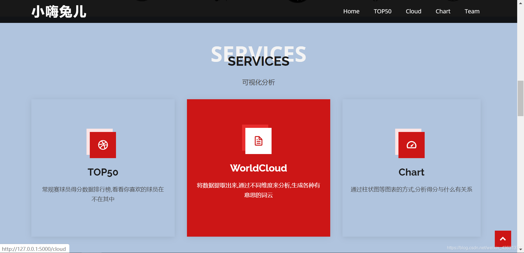Screen dimensions: 524x253
Task: Click the 小嗨兔儿 site logo
Action: click(x=59, y=12)
